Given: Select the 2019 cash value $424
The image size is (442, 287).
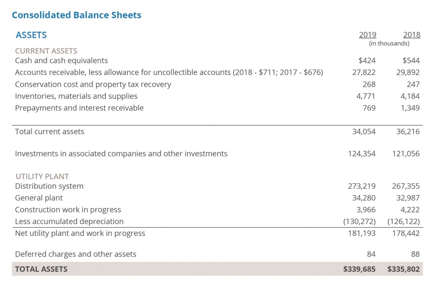Looking at the screenshot, I should 367,60.
